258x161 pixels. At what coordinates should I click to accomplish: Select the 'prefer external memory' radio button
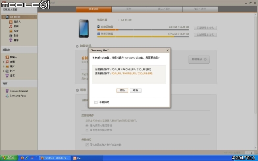coord(87,130)
